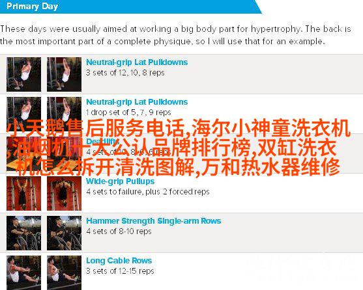Open the Long Cable Rows link
The width and height of the screenshot is (363, 290).
pos(119,261)
